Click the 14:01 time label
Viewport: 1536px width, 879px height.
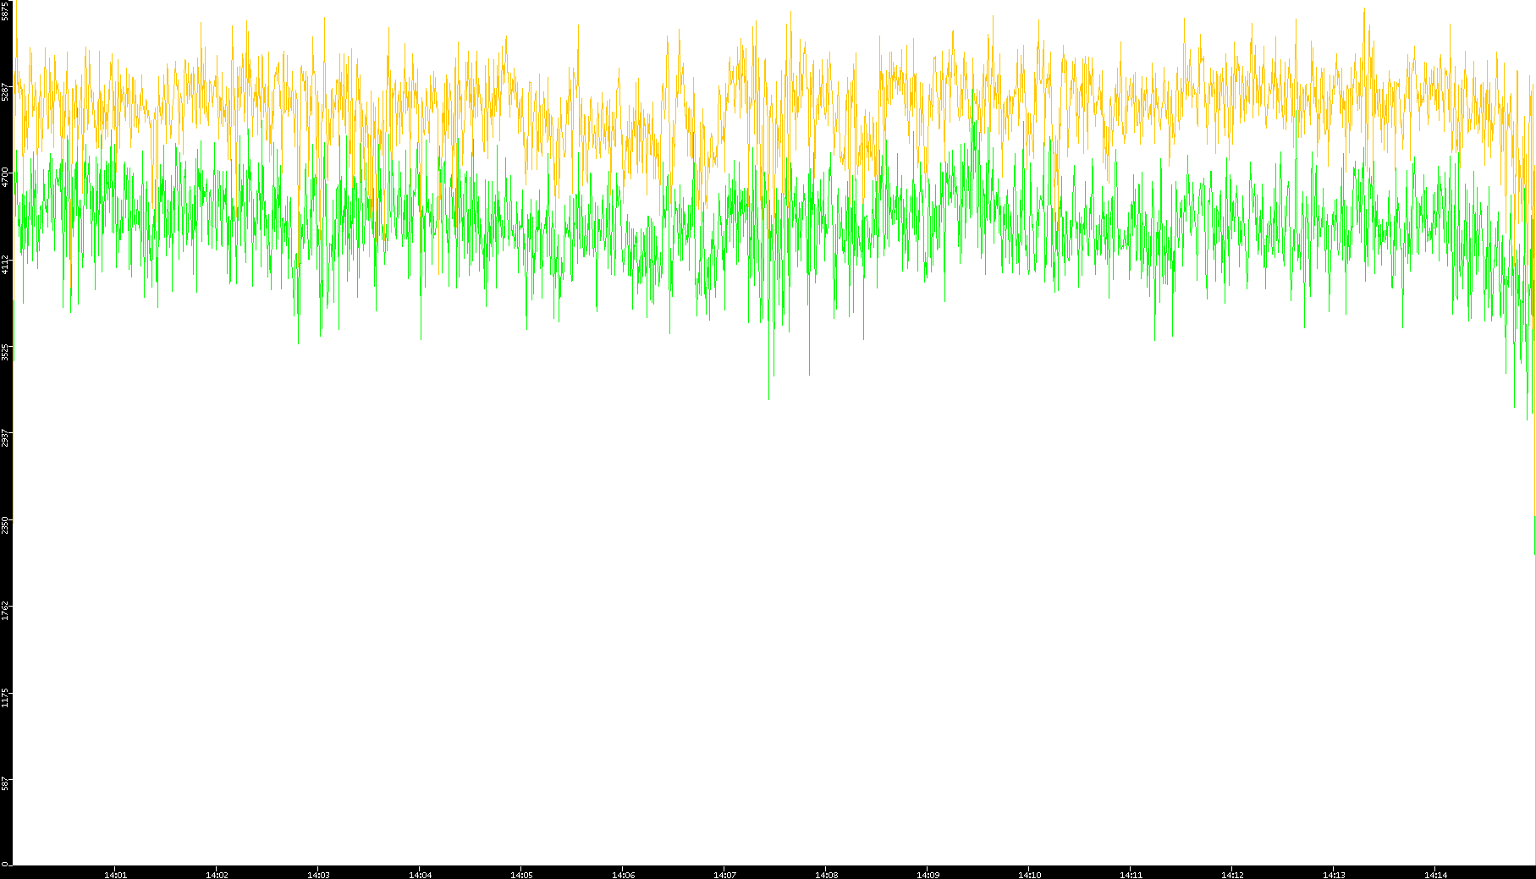(x=115, y=875)
